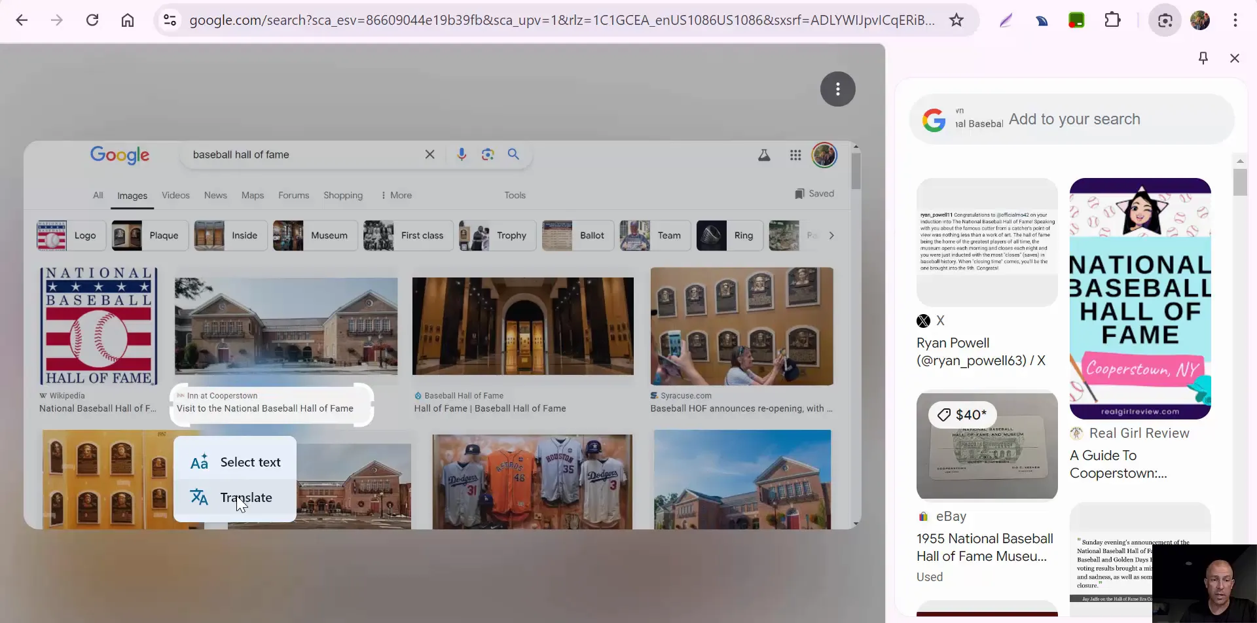Click the Google Lens toolbar button

[1165, 20]
